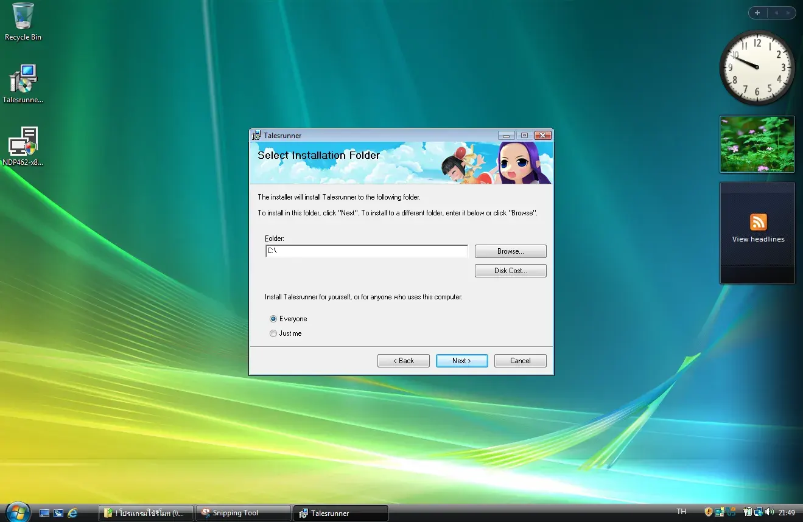Viewport: 803px width, 522px height.
Task: Click the Browse... button
Action: 510,251
